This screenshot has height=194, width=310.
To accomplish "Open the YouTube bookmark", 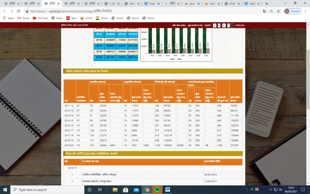I will point(40,18).
